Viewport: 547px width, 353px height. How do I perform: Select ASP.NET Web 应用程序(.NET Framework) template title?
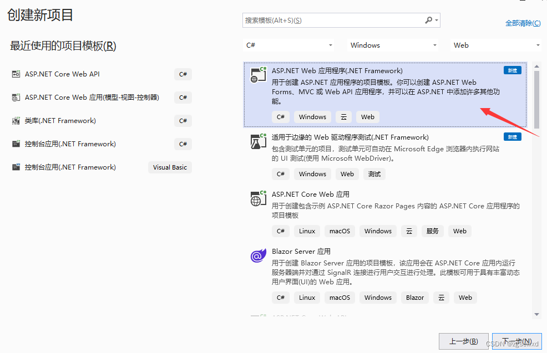point(337,71)
